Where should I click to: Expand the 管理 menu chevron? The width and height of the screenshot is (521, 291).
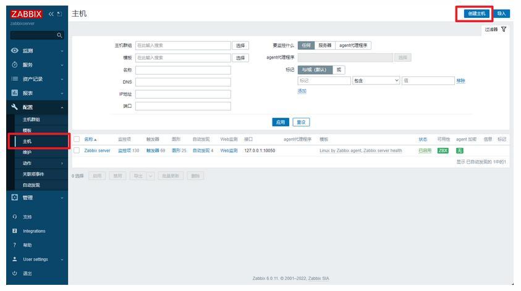click(62, 198)
